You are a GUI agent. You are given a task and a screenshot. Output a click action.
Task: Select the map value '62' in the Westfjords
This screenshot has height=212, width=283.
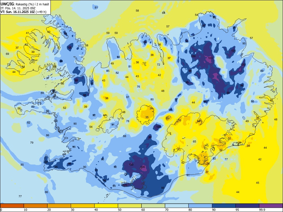(26, 45)
